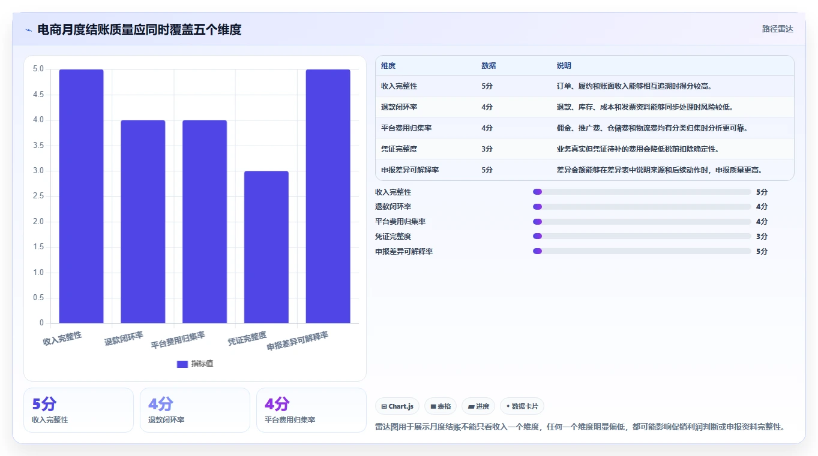
Task: Click the 数据 column header
Action: (x=489, y=66)
